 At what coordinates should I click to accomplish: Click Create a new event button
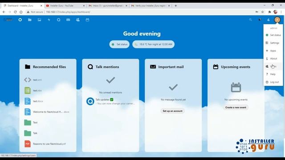236,108
